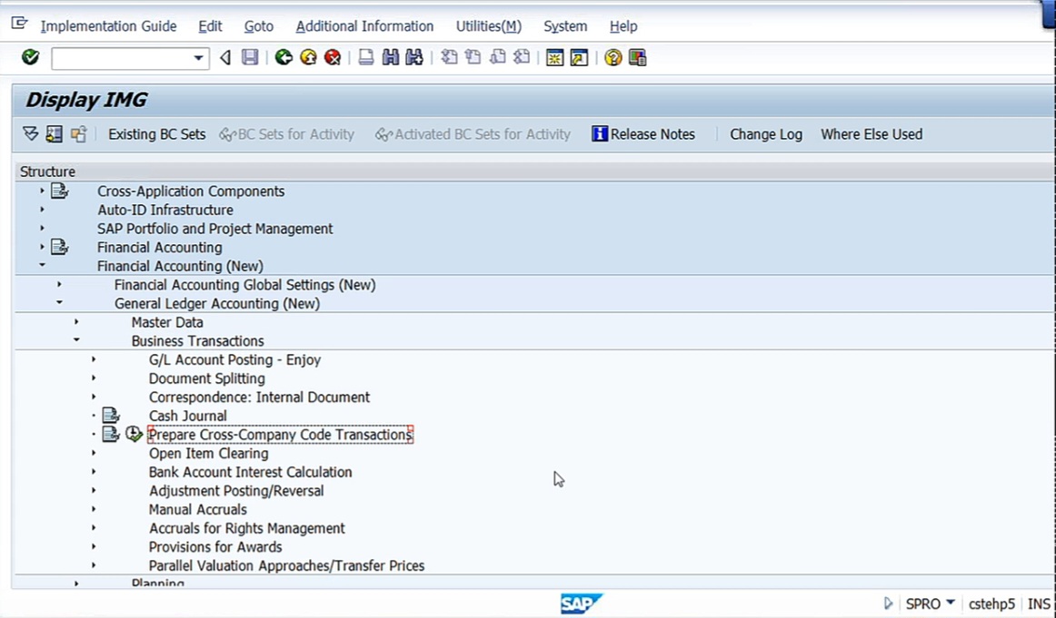Open the Help menu
The height and width of the screenshot is (618, 1056).
tap(623, 26)
